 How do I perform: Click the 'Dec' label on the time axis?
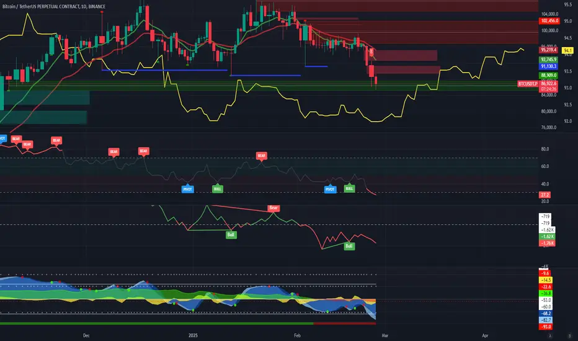tap(86, 335)
